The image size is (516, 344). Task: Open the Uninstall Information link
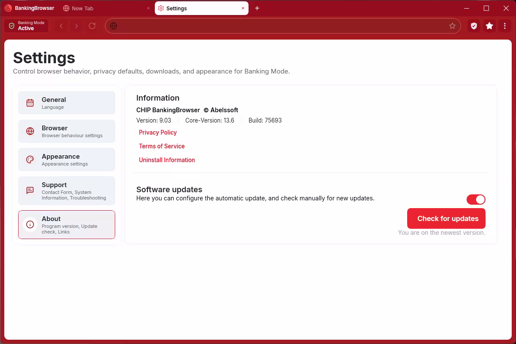[x=167, y=160]
